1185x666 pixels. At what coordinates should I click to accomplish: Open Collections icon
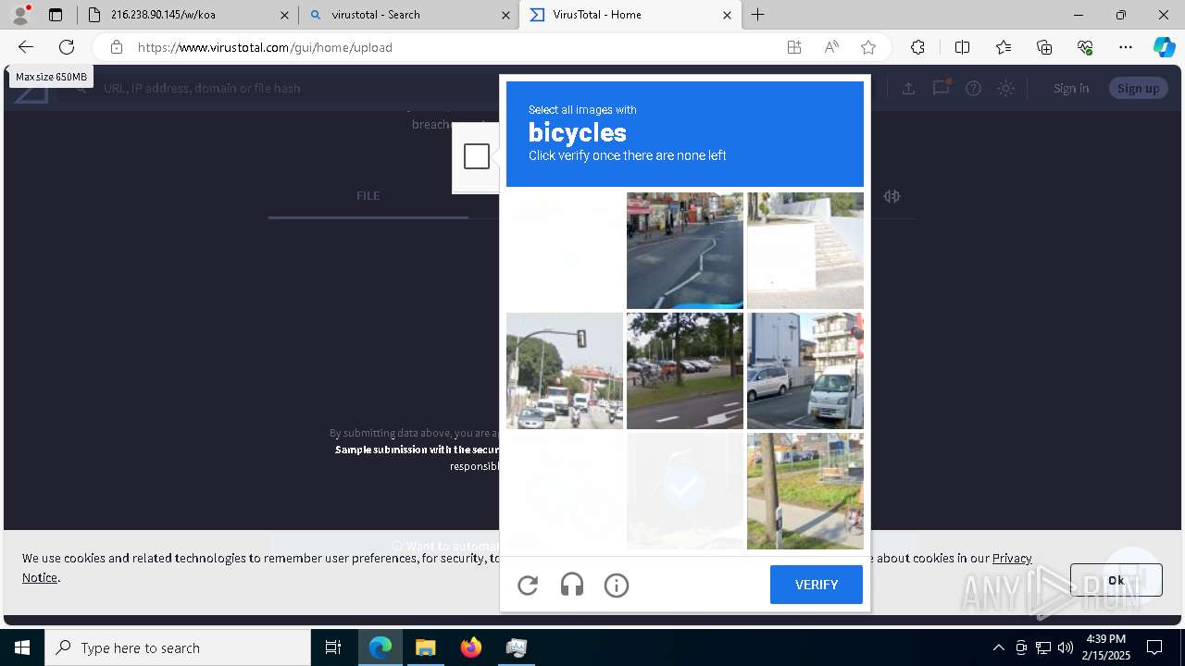point(1044,47)
